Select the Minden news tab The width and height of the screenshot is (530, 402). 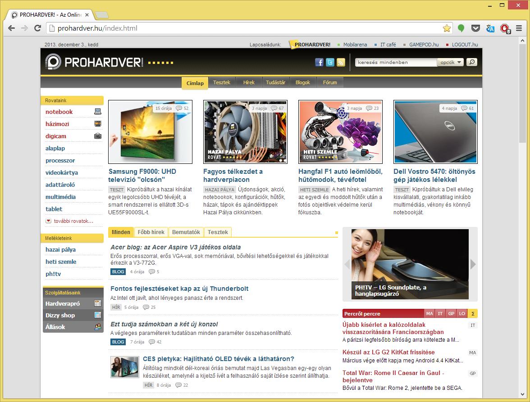point(121,232)
